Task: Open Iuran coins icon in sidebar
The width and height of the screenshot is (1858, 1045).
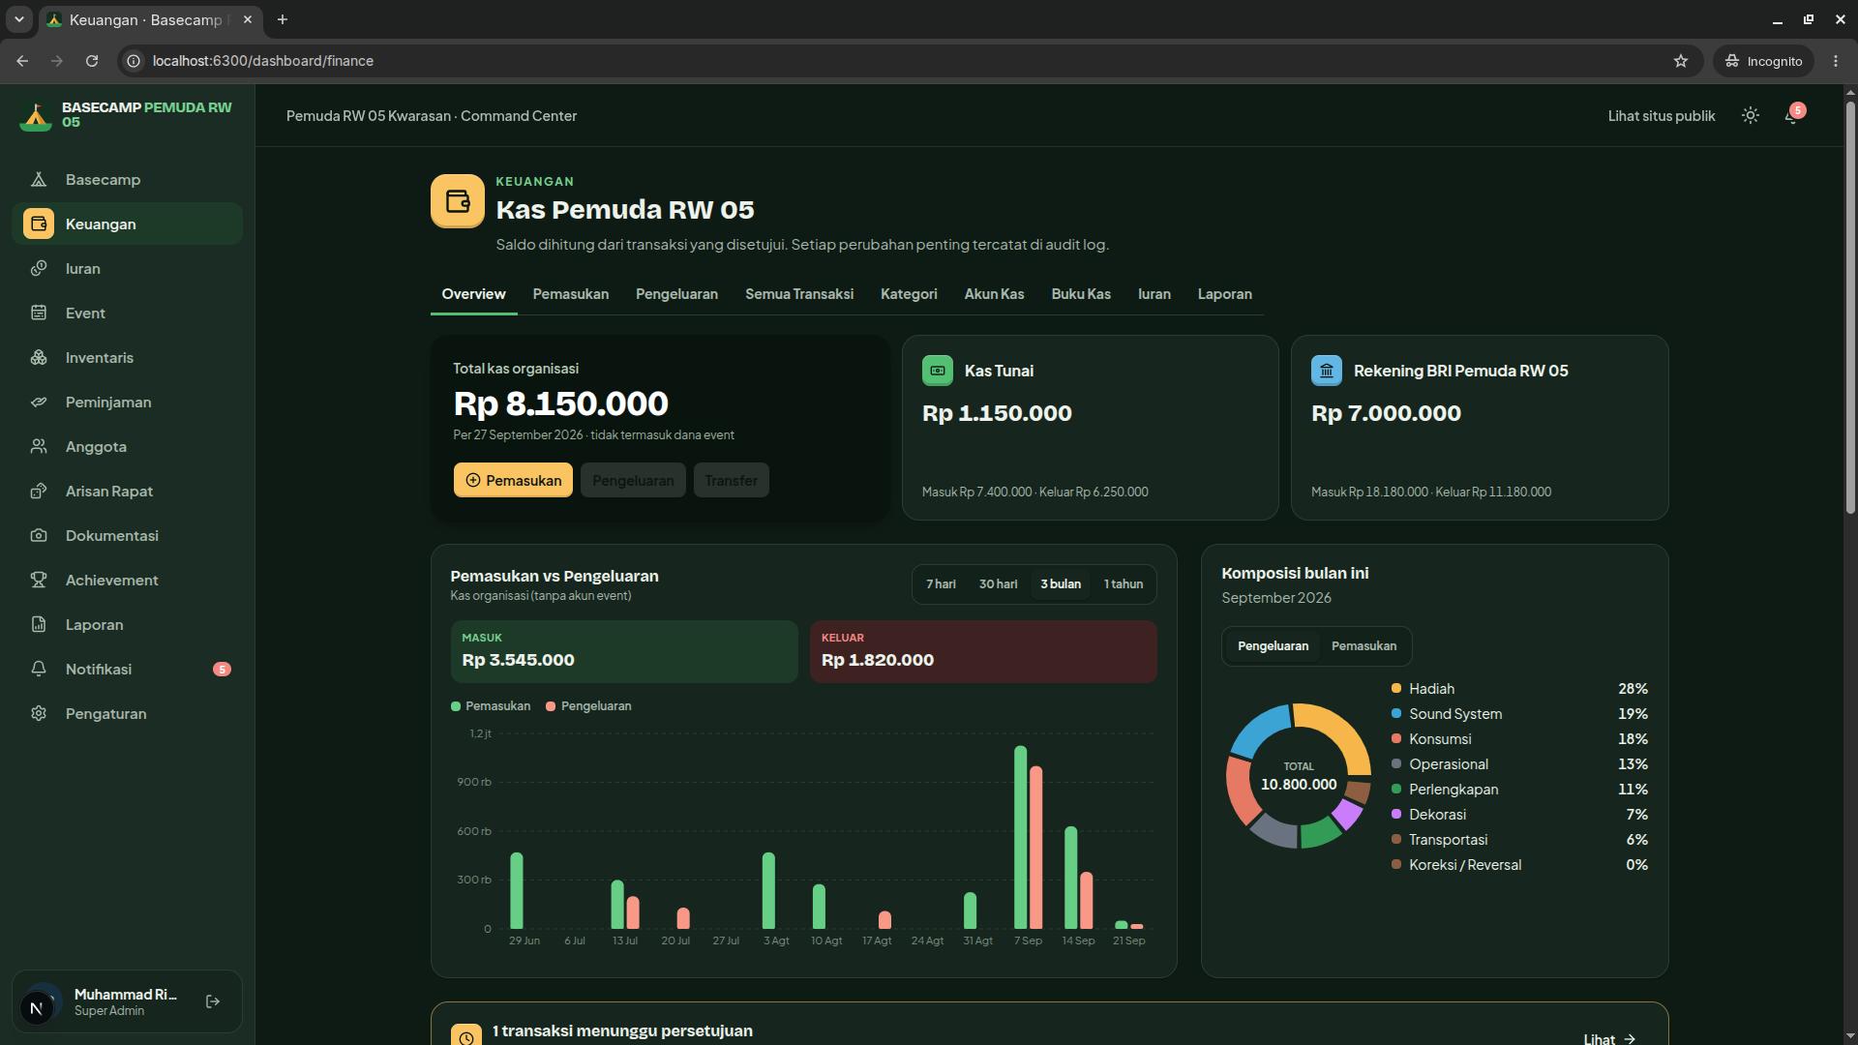Action: coord(39,269)
